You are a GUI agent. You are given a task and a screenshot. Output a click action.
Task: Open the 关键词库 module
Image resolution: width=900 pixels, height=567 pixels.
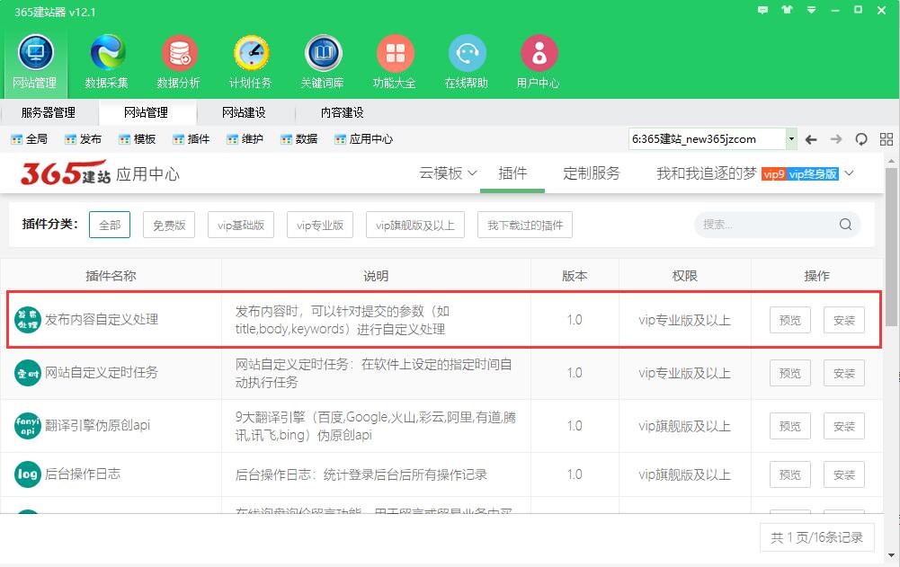tap(323, 62)
